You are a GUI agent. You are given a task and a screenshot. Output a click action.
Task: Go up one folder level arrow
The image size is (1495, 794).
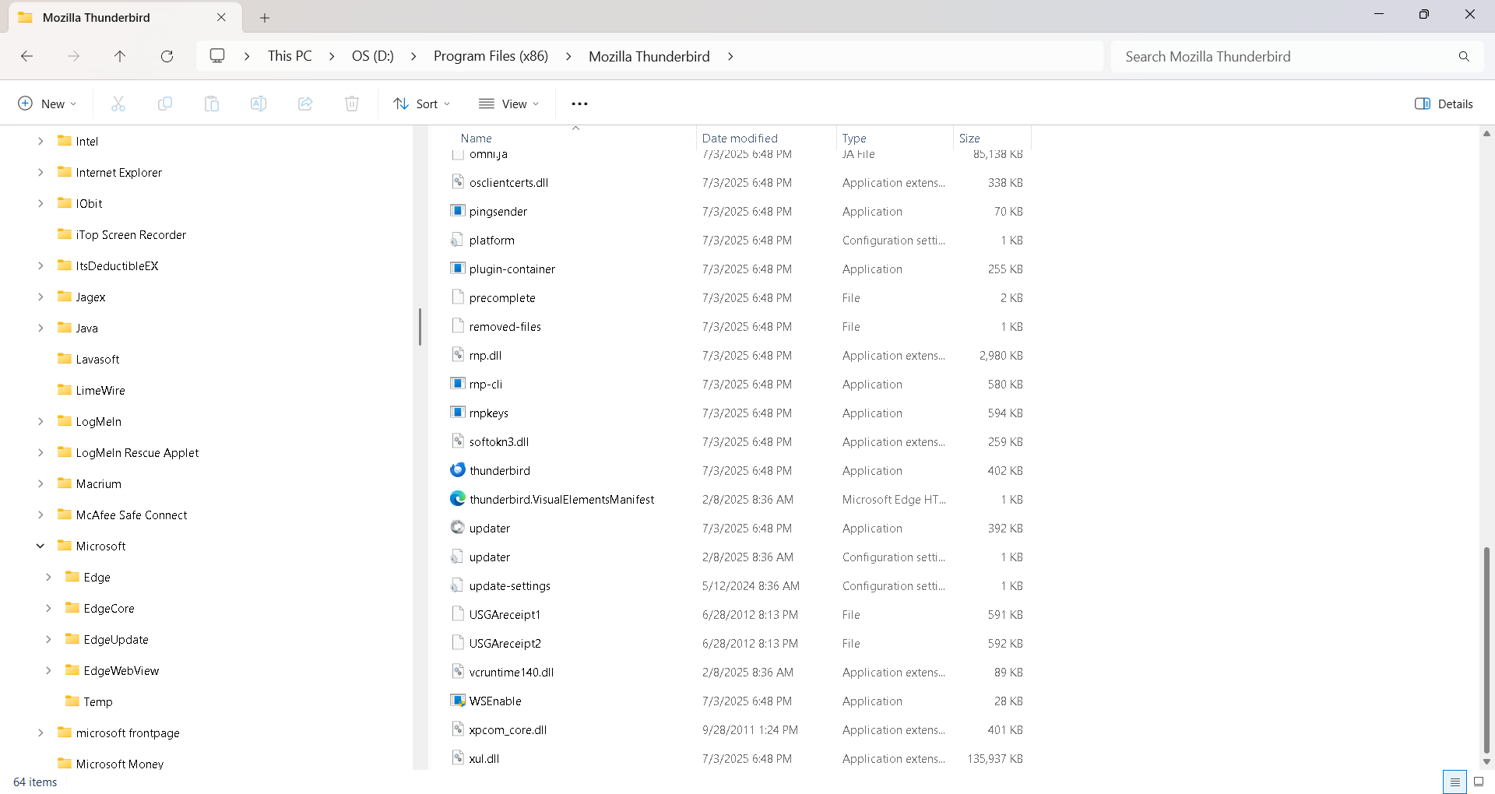120,56
